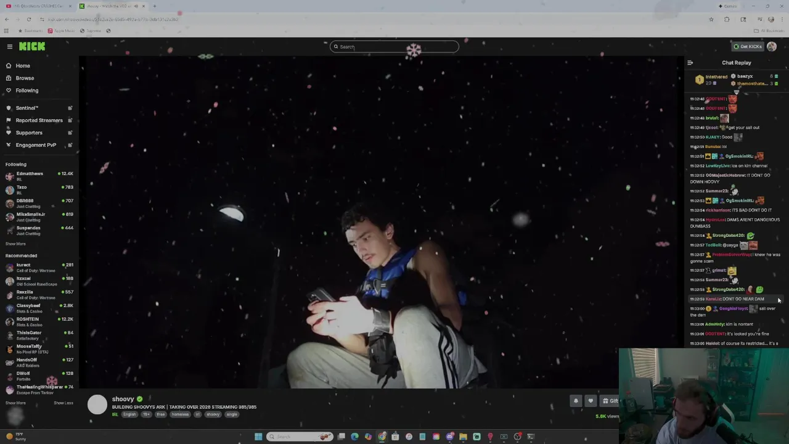Image resolution: width=789 pixels, height=444 pixels.
Task: Click the lock icon beside Reported Streamers
Action: tap(70, 120)
